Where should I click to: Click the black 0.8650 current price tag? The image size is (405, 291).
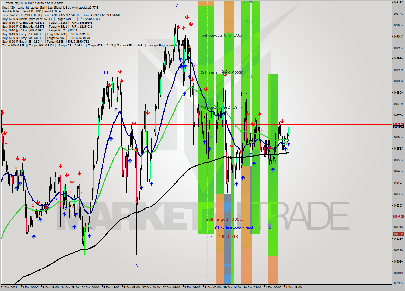coord(398,127)
